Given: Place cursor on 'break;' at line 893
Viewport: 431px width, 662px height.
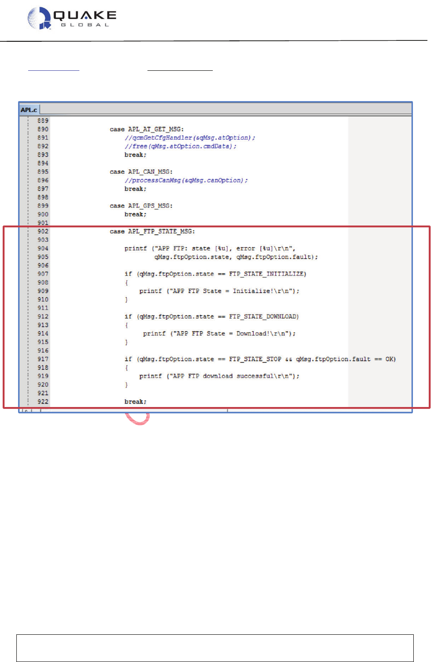Looking at the screenshot, I should click(135, 155).
